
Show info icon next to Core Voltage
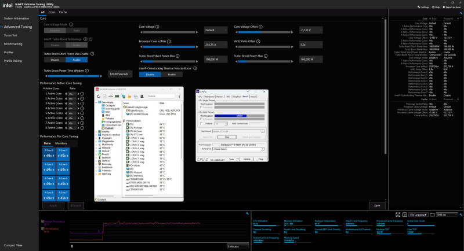(157, 27)
